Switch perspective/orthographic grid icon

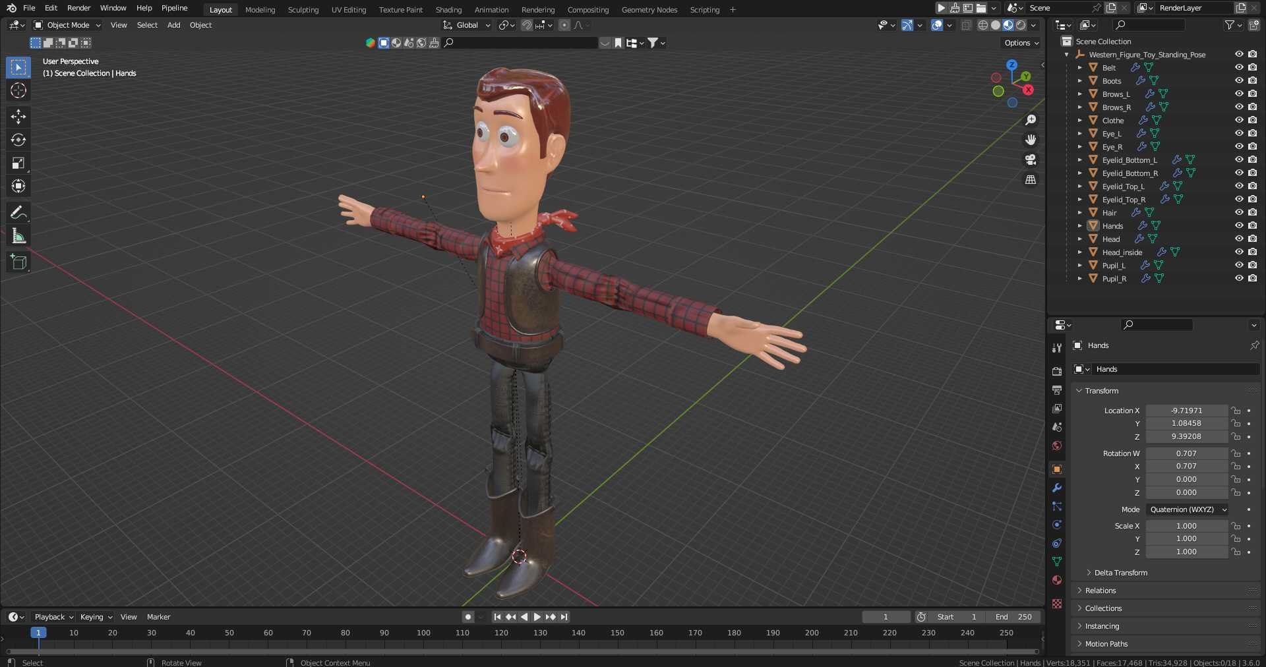1031,179
